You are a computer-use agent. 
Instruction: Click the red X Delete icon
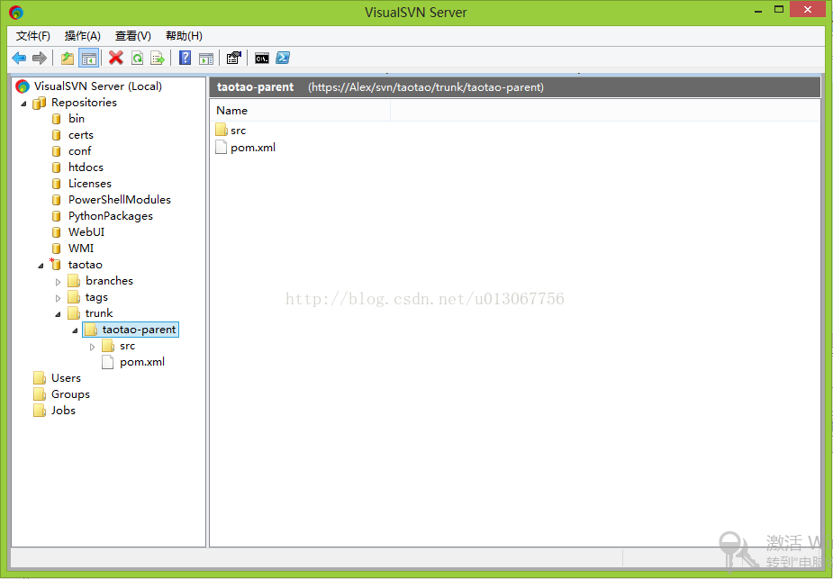[116, 58]
